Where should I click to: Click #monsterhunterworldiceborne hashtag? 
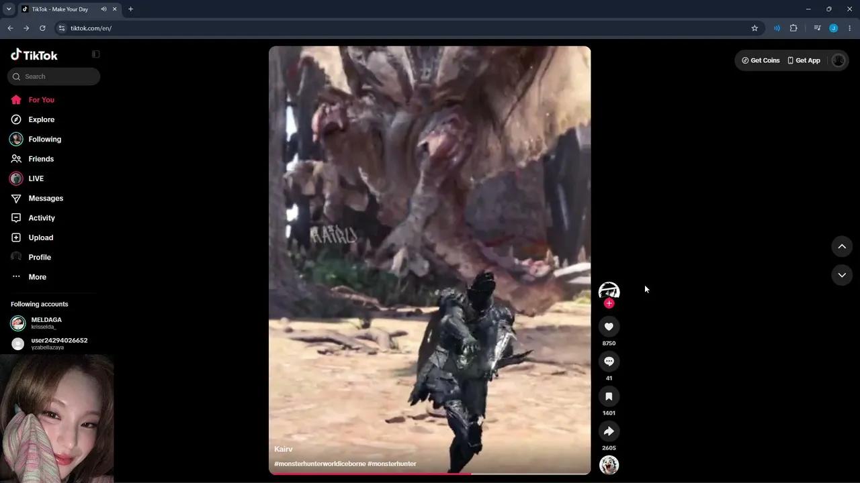point(320,464)
